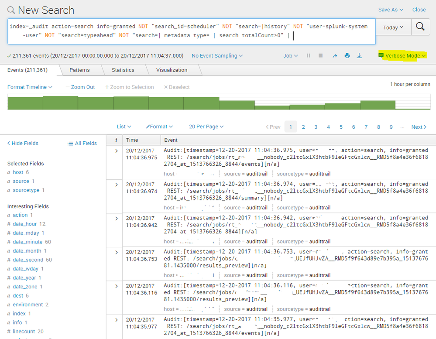Switch to the Statistics tab
436x339 pixels.
point(123,70)
